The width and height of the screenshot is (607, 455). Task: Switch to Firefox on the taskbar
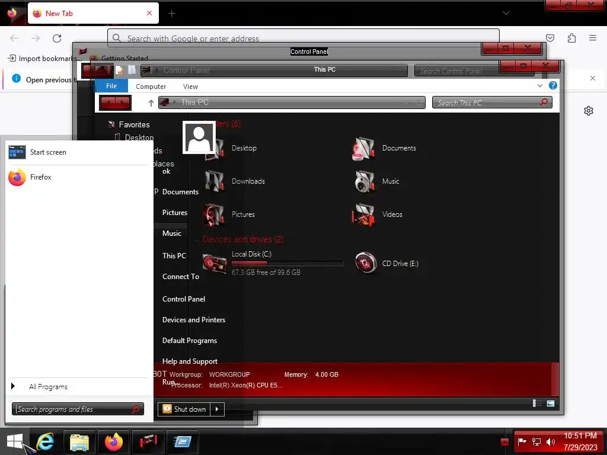click(x=113, y=441)
